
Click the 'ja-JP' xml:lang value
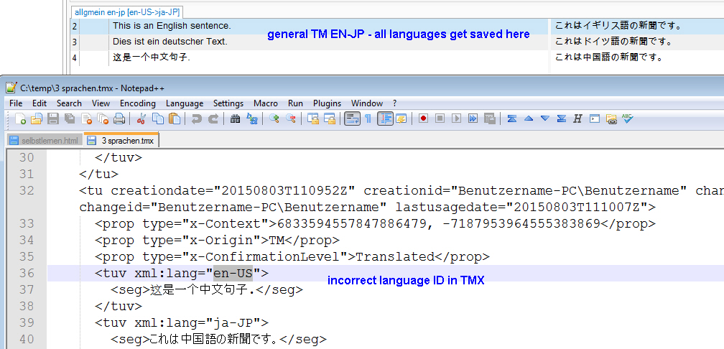tap(233, 322)
